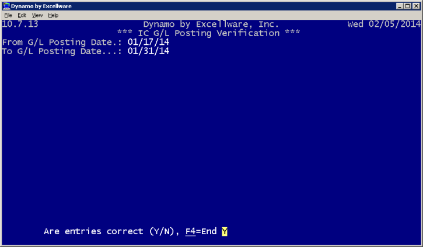Click the date Wed 02/05/2014
The image size is (423, 247).
click(x=384, y=24)
